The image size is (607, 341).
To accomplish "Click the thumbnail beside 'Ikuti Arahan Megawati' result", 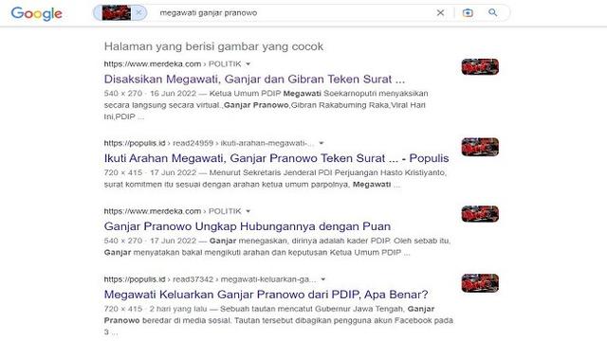I will click(480, 147).
